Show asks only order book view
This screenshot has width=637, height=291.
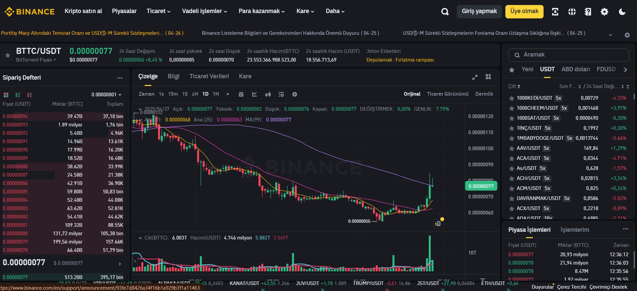[x=29, y=95]
